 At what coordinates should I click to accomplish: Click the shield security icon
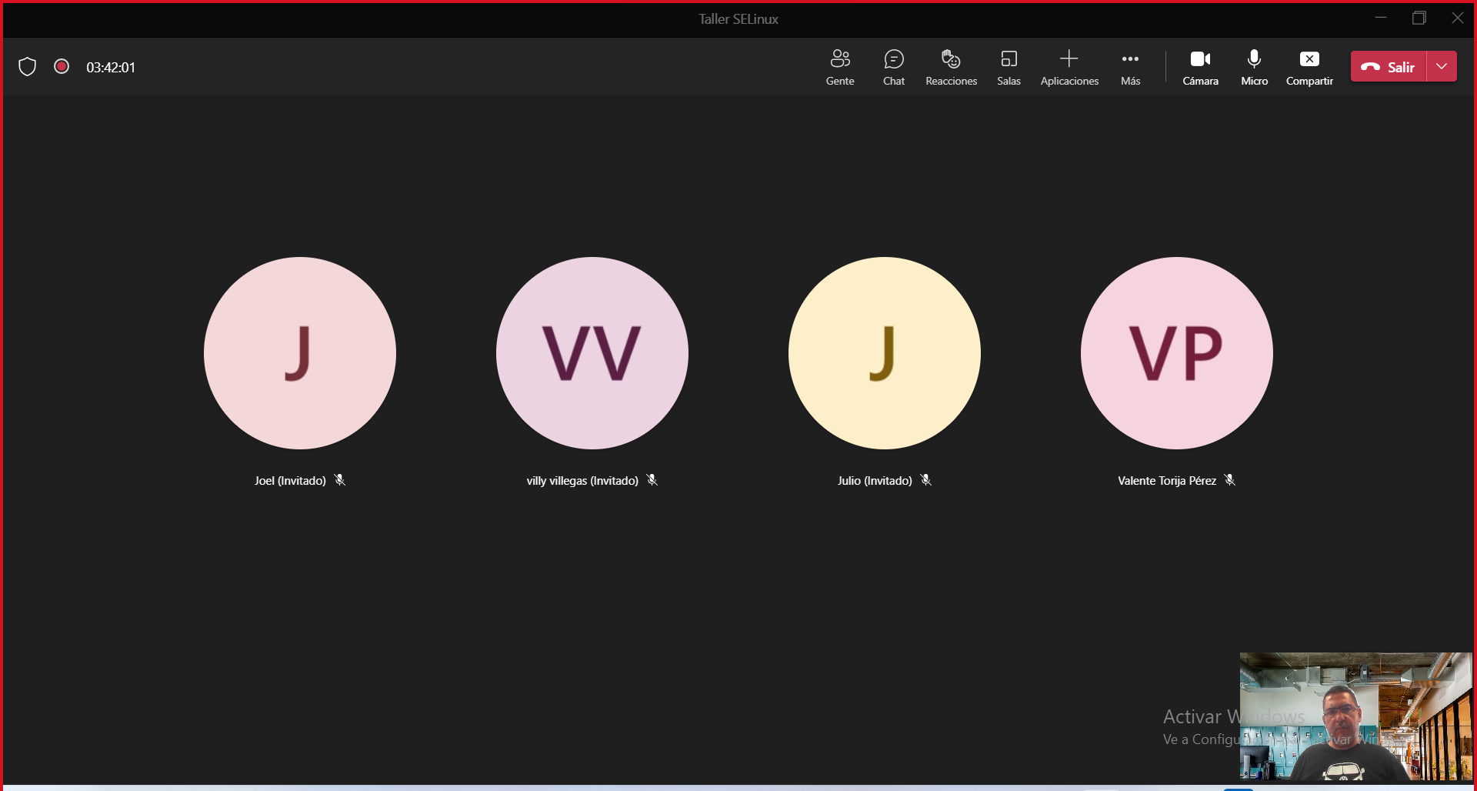pyautogui.click(x=28, y=67)
